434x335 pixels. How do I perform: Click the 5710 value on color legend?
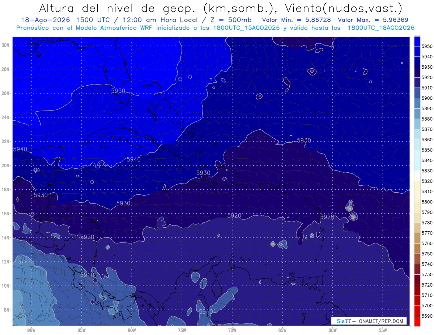coord(427,295)
